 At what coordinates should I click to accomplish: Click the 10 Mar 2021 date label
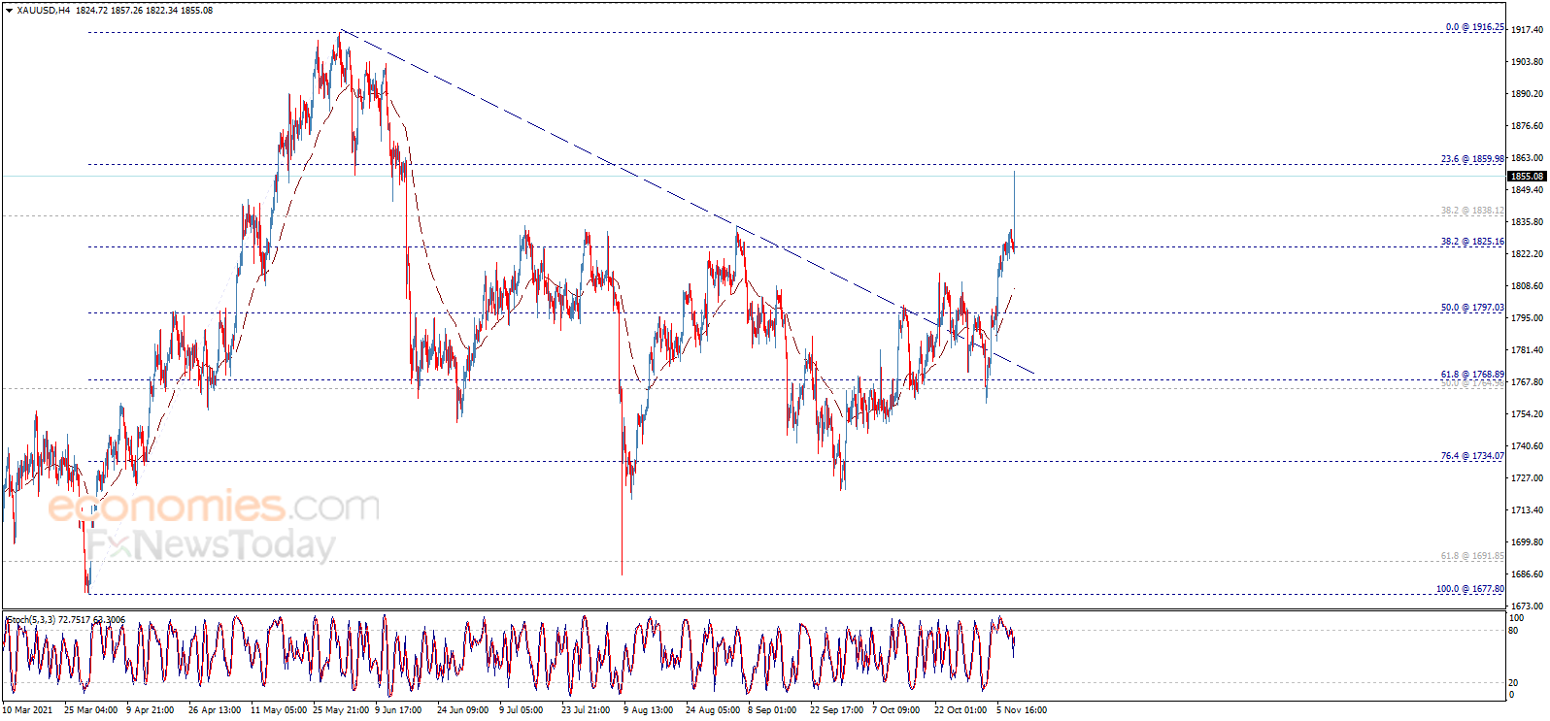[x=27, y=710]
